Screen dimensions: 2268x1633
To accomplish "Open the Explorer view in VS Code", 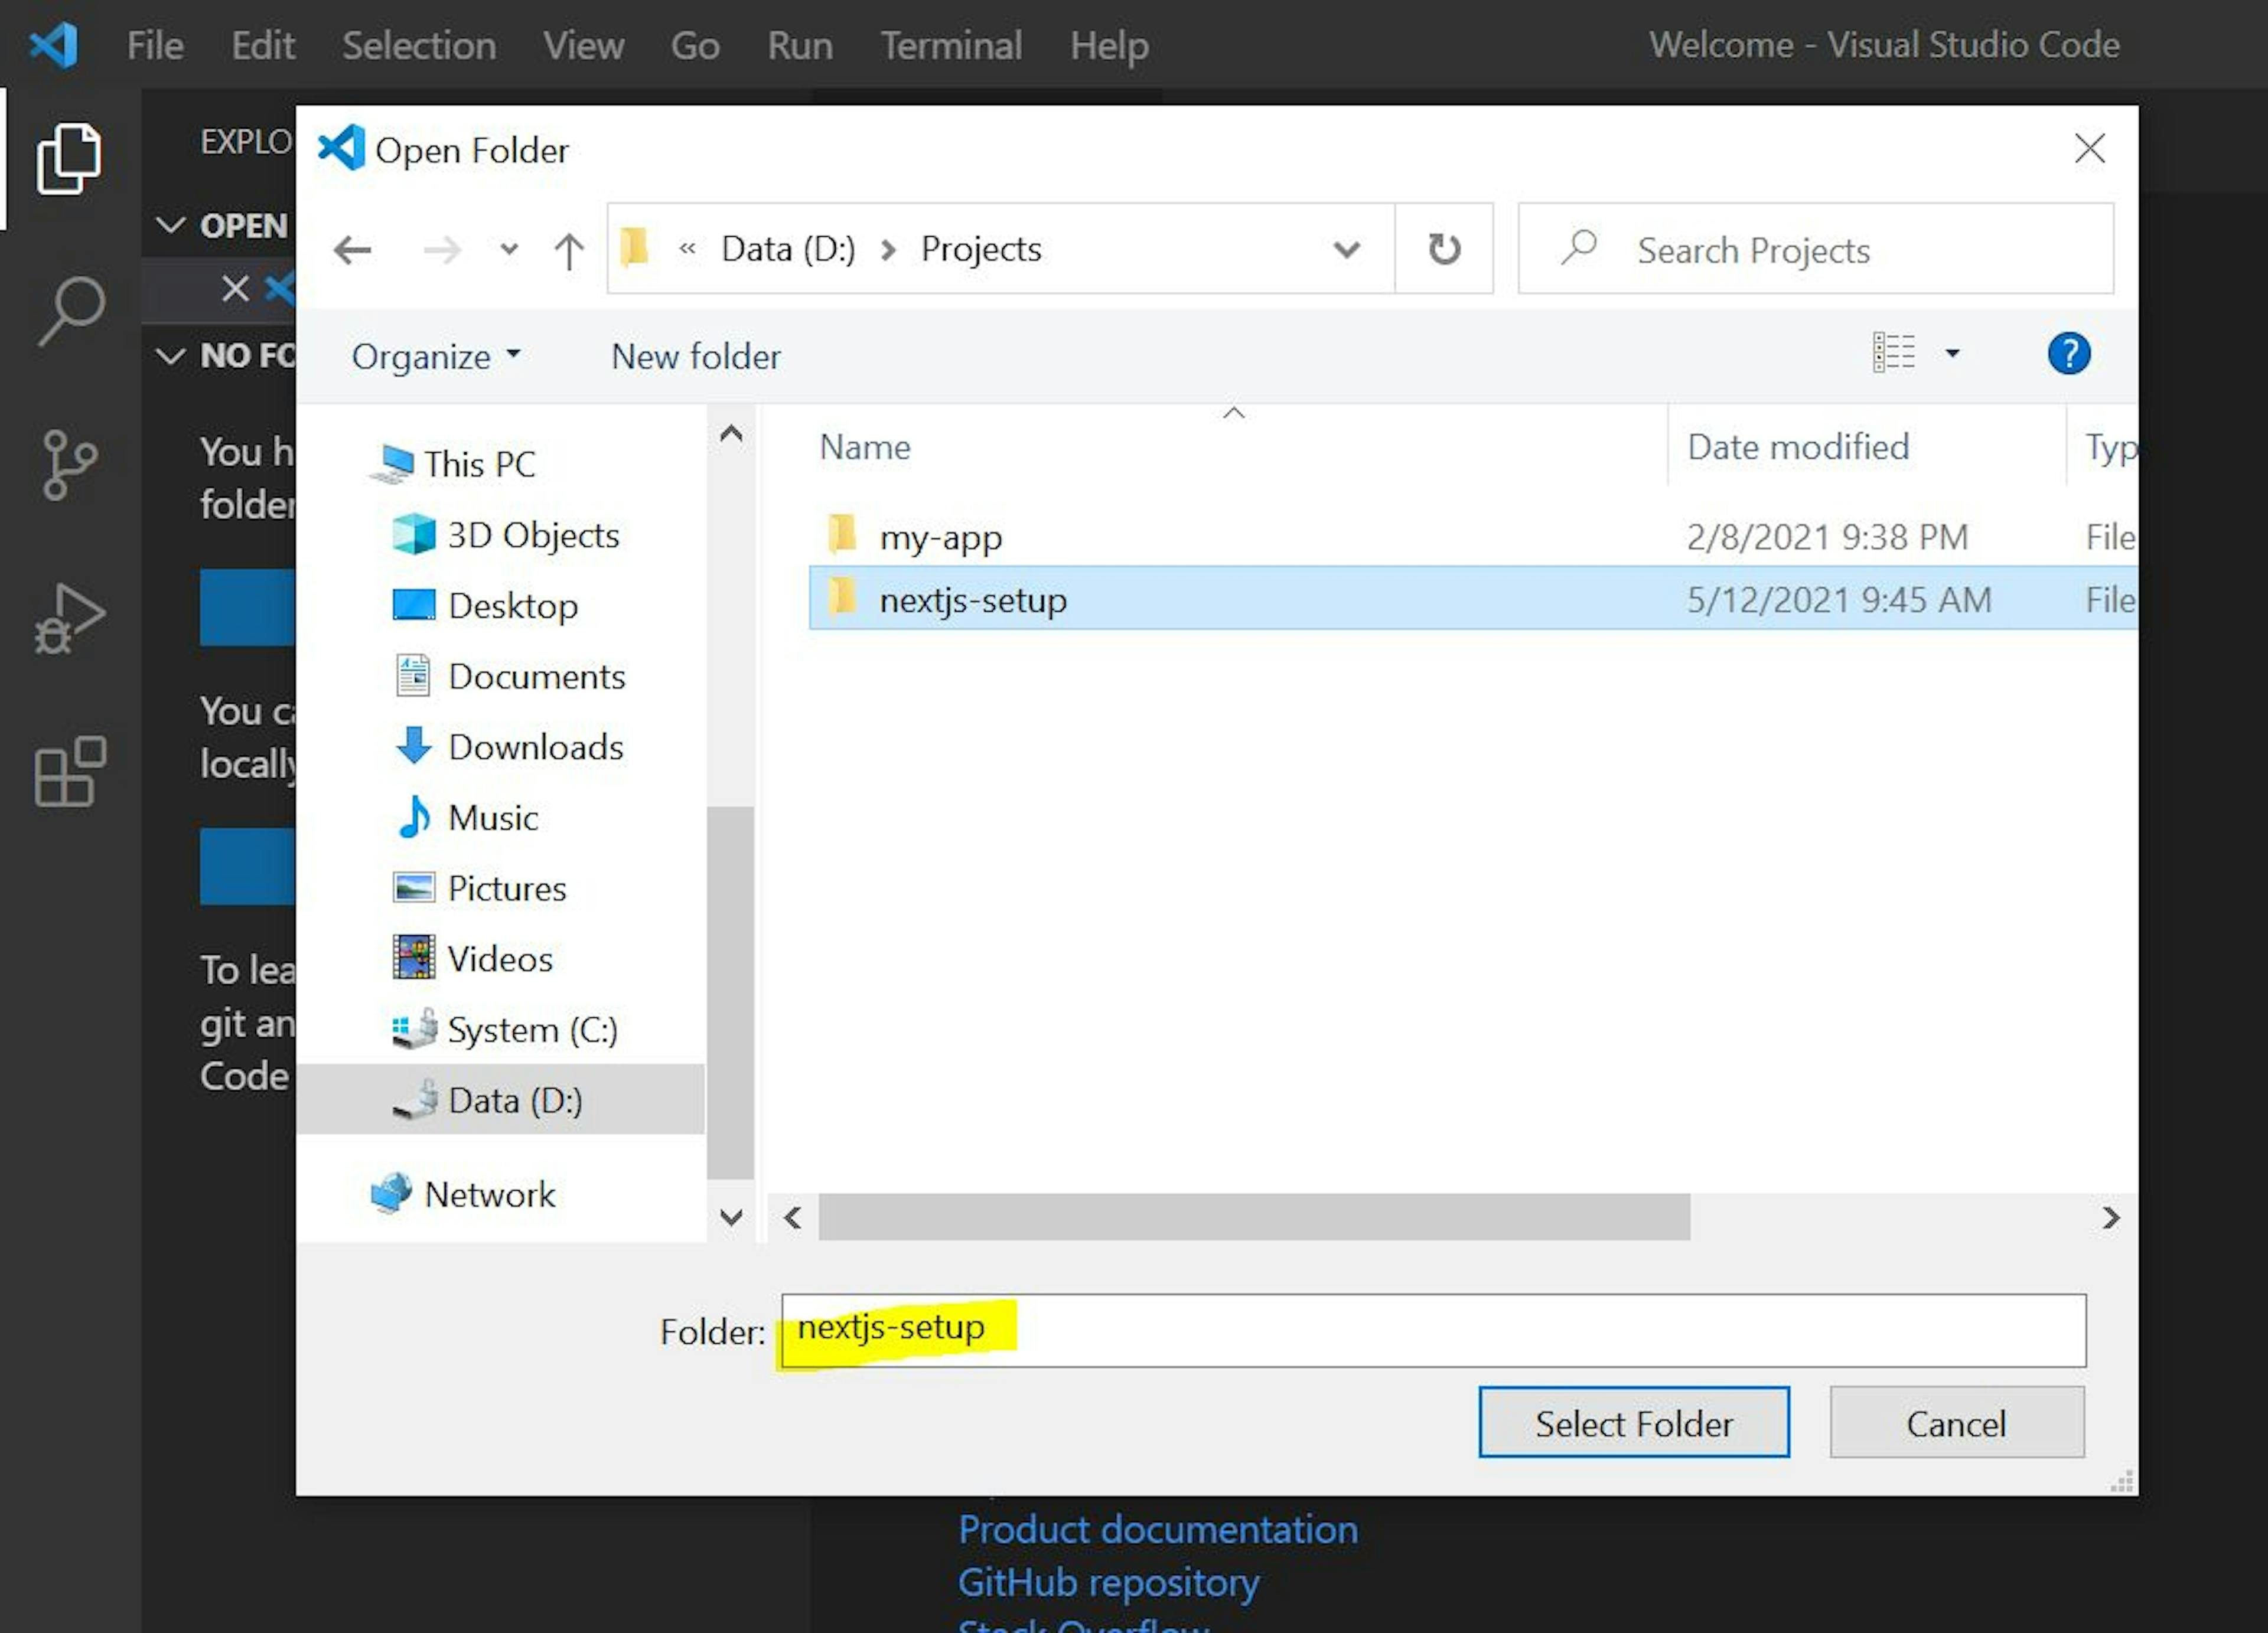I will 70,158.
